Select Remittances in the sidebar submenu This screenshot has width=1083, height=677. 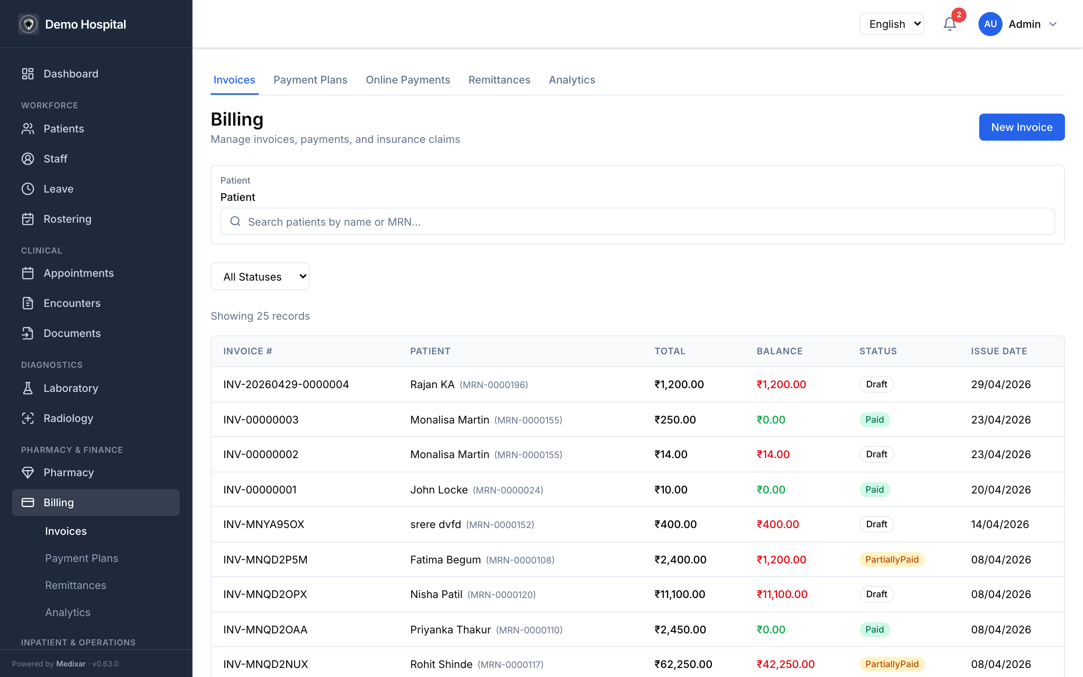click(76, 585)
